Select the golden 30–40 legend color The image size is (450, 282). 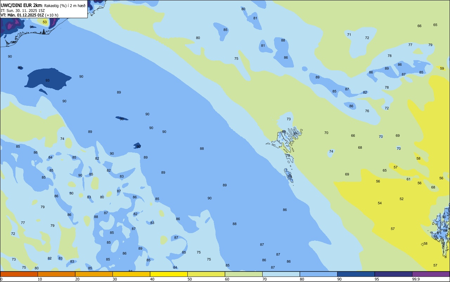click(x=131, y=274)
